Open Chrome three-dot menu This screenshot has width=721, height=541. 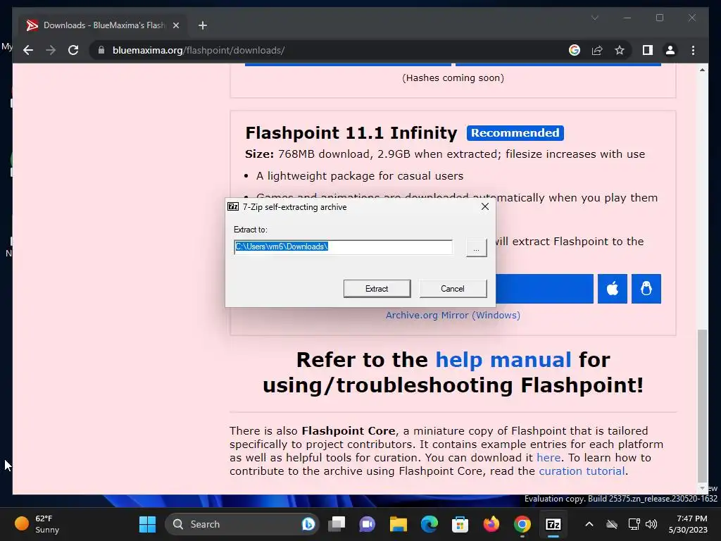pos(693,50)
